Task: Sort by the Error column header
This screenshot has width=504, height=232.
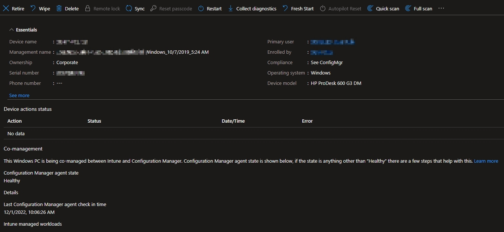Action: coord(307,121)
